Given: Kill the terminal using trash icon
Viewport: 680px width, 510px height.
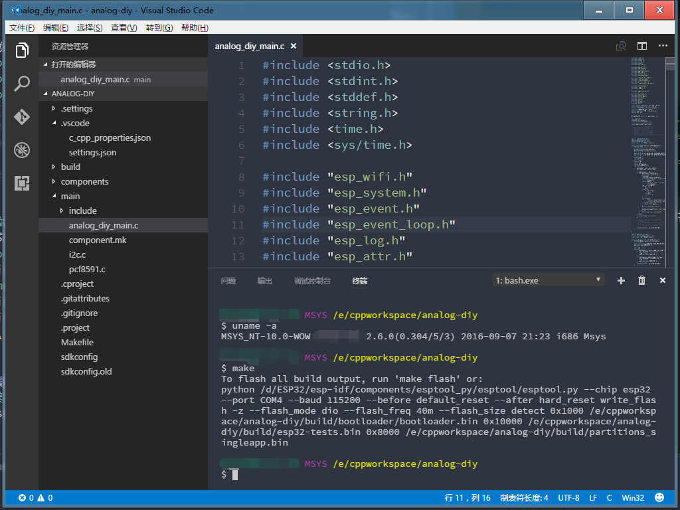Looking at the screenshot, I should pos(641,281).
